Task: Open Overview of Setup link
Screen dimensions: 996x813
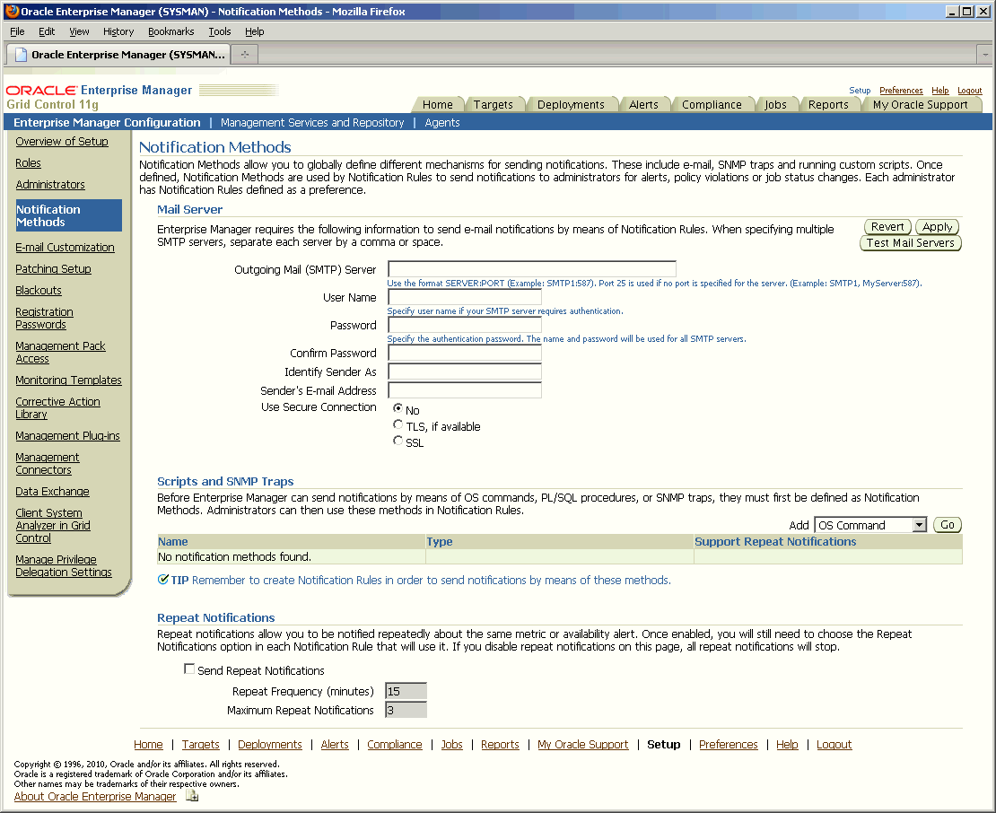Action: click(62, 141)
